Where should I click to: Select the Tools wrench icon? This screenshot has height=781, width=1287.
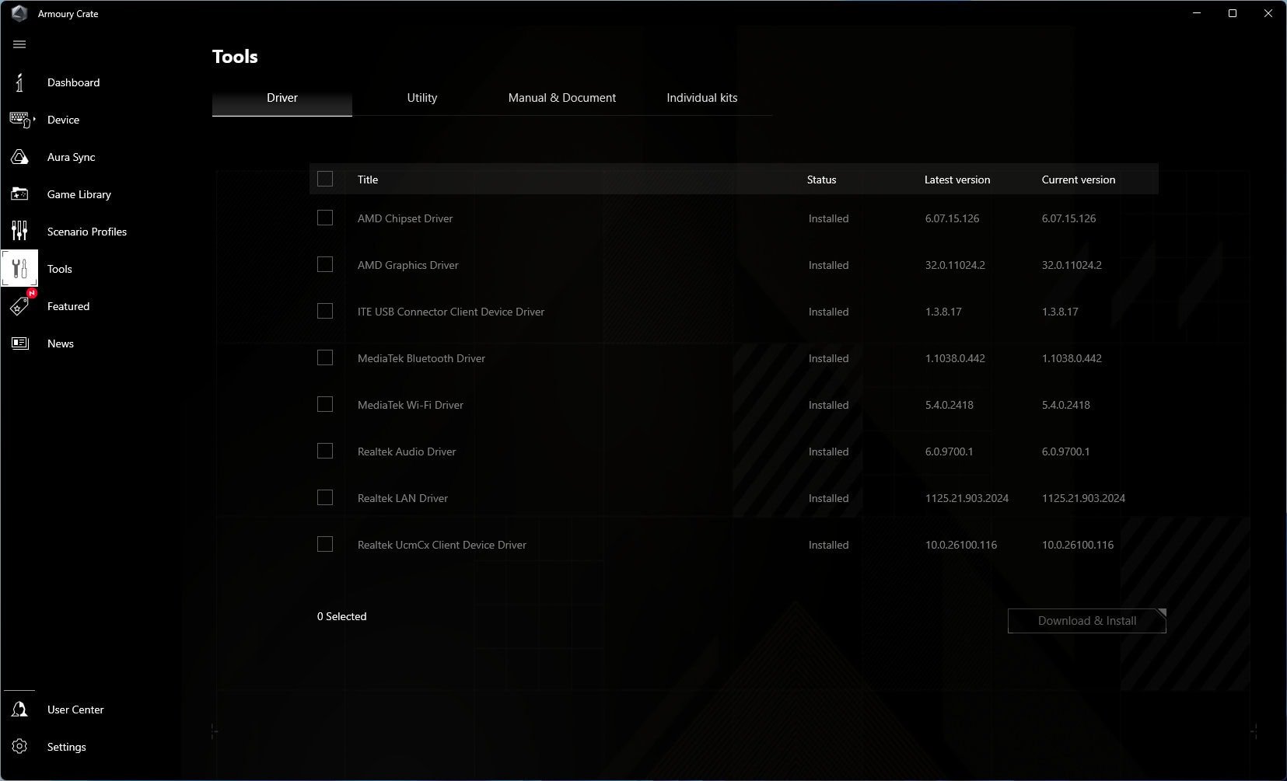(19, 269)
